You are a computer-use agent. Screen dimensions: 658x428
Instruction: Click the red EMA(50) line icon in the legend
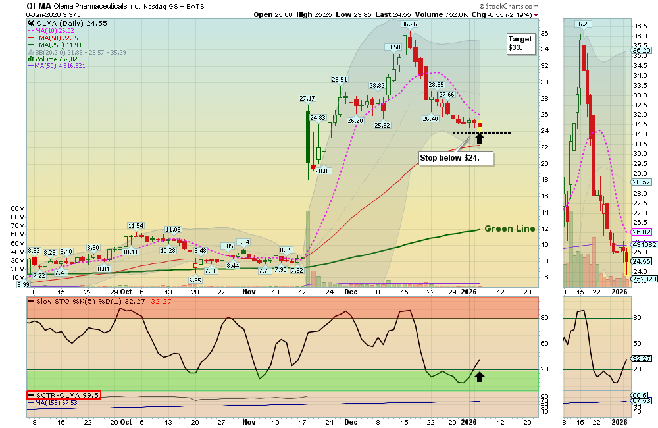point(31,38)
